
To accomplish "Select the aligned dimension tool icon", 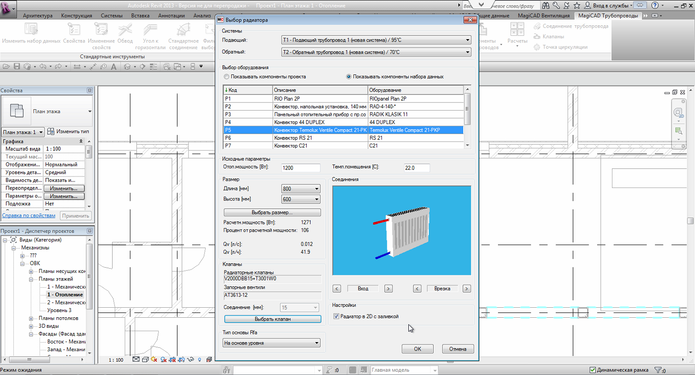I will pyautogui.click(x=77, y=66).
